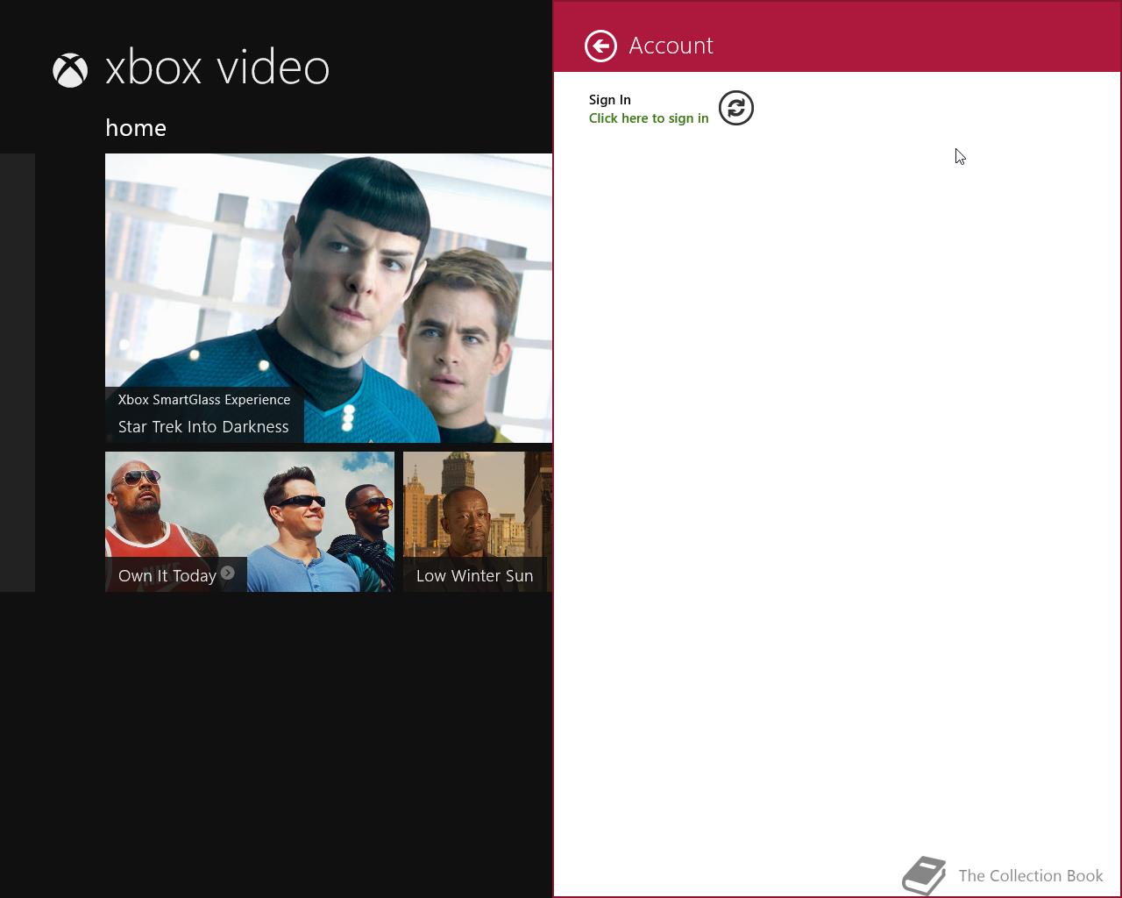The image size is (1122, 898).
Task: Open the Own It Today movie tile
Action: [250, 522]
